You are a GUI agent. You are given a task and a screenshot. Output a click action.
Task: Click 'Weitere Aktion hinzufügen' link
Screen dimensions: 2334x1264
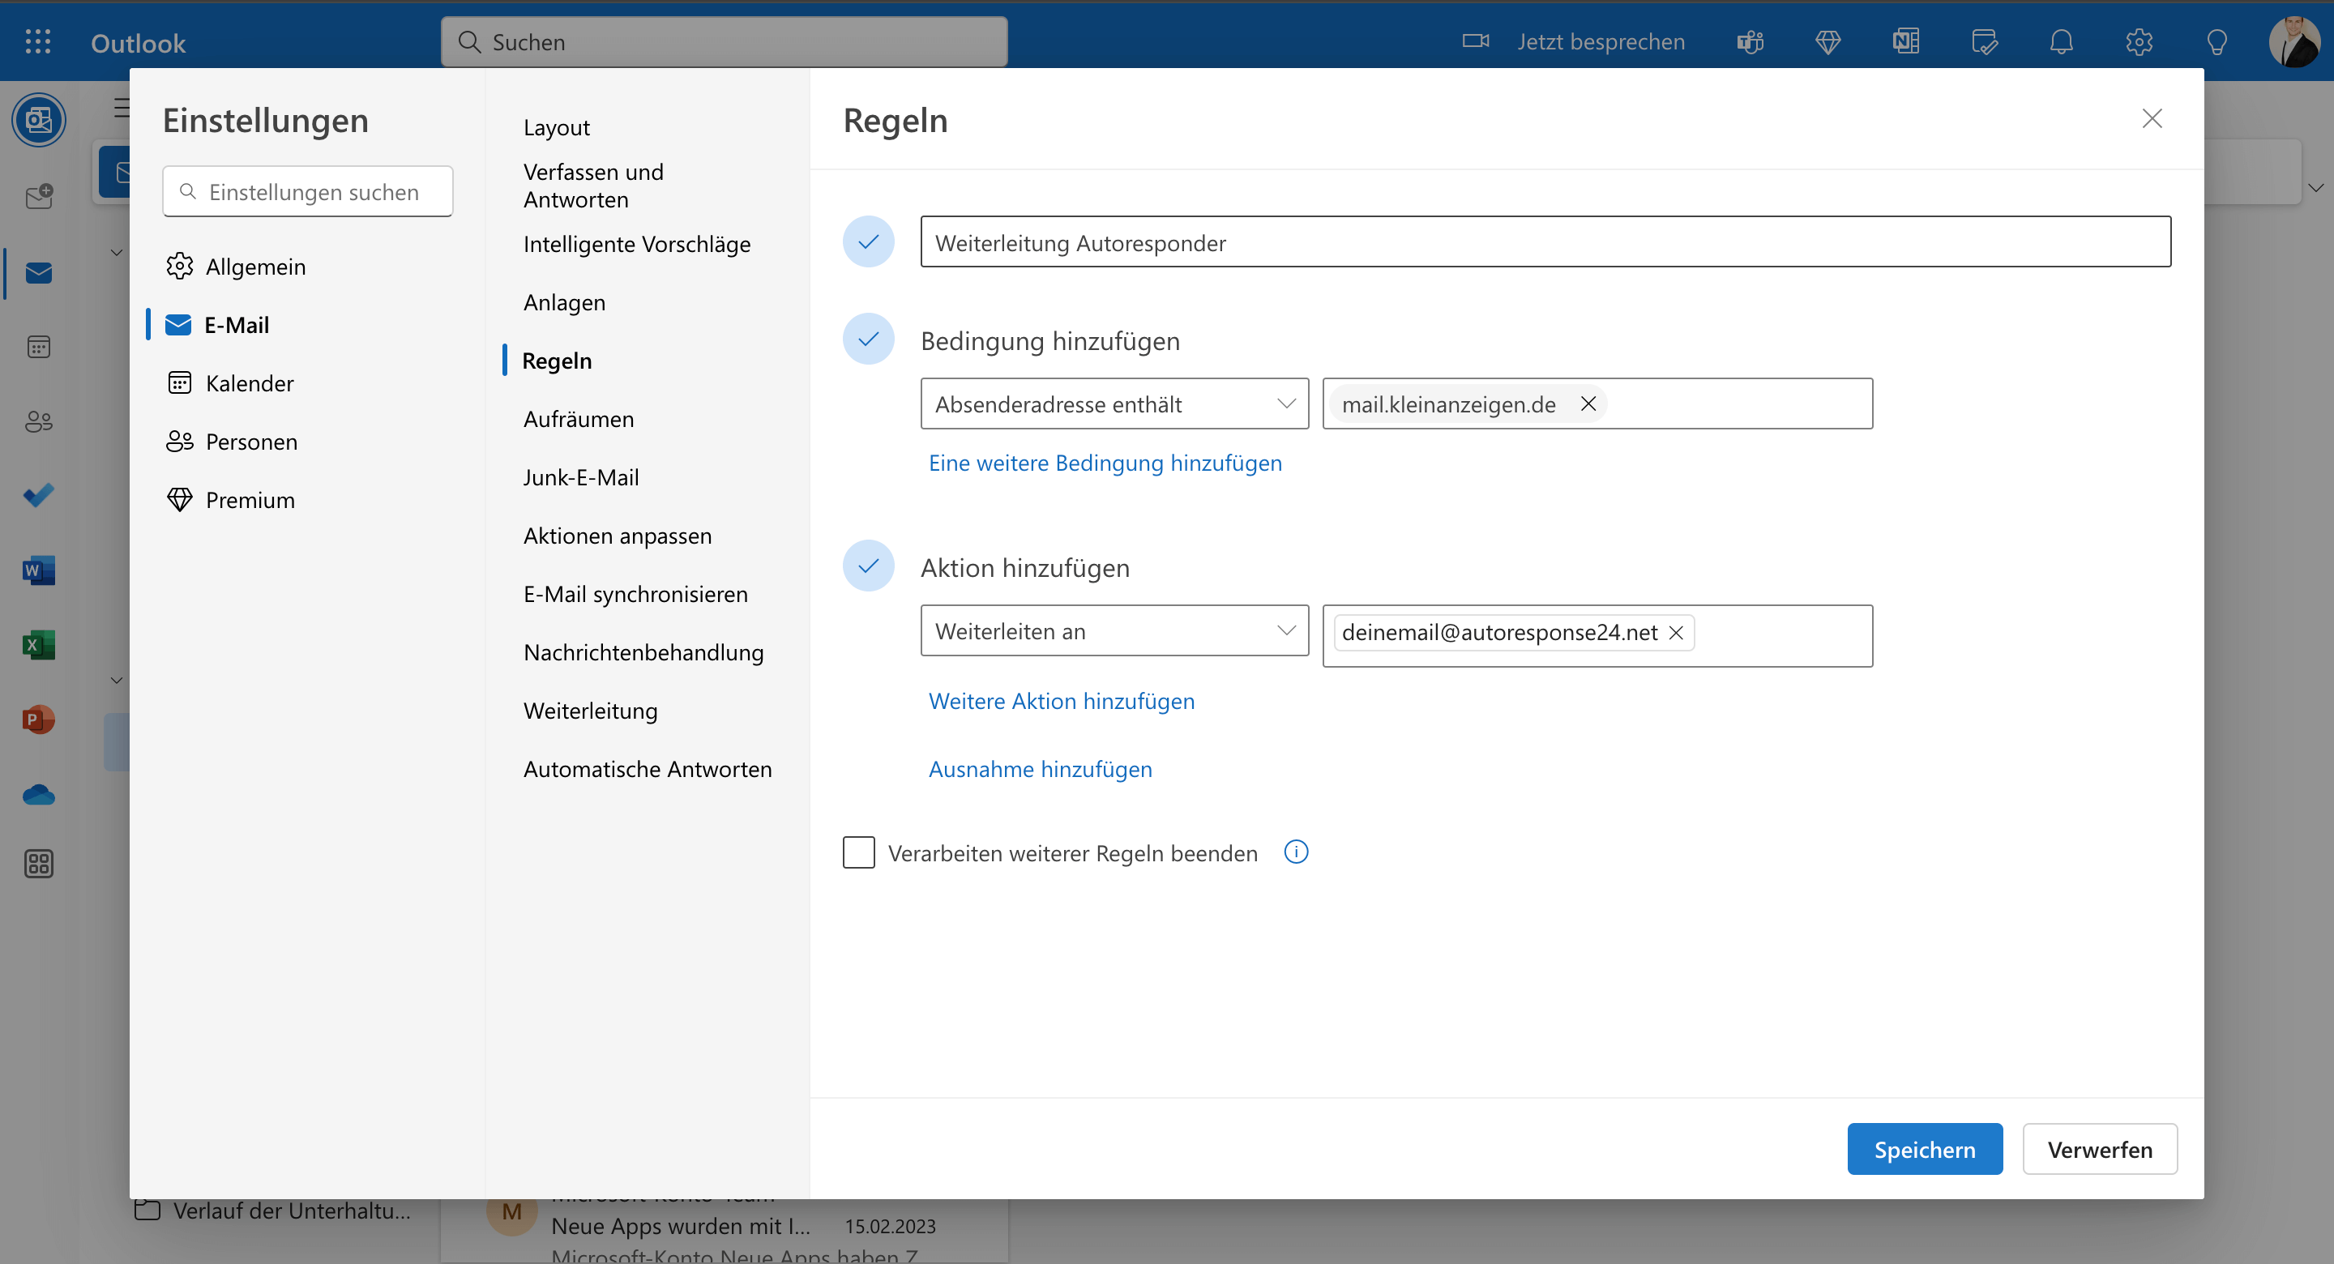pyautogui.click(x=1061, y=702)
